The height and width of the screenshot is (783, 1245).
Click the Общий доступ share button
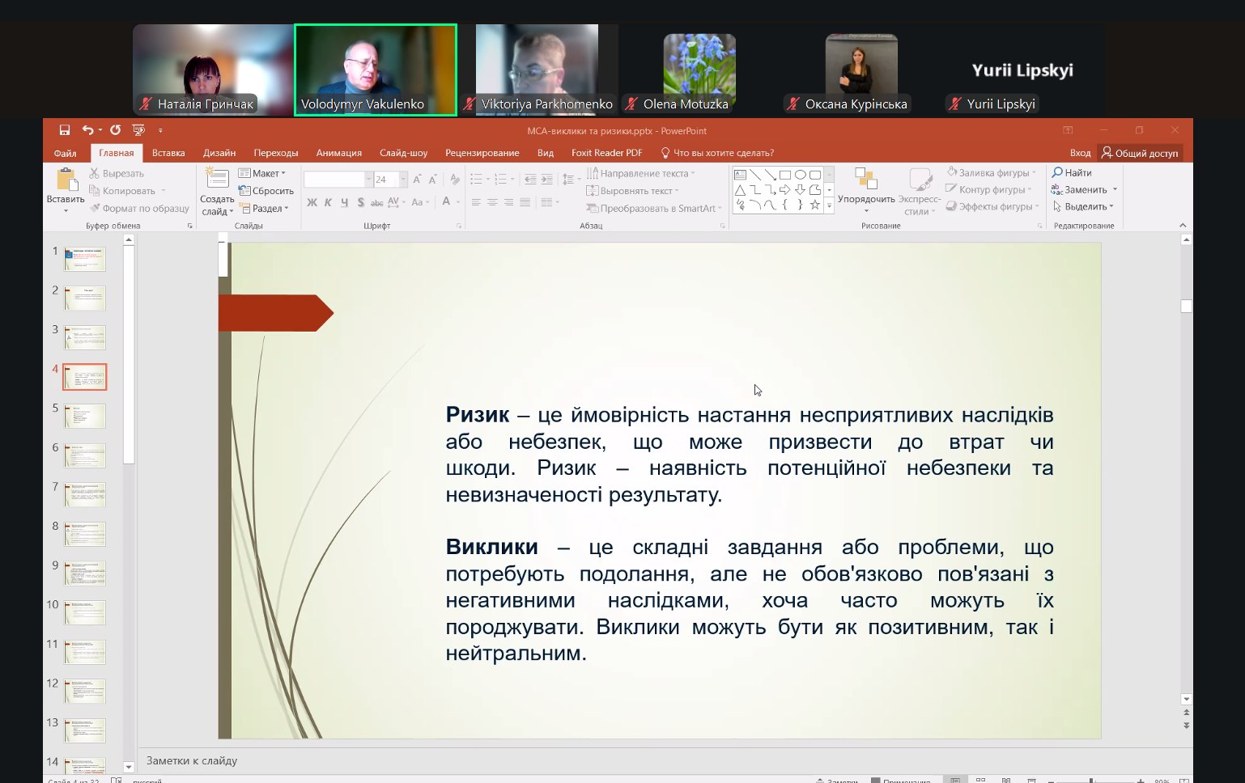[1140, 153]
